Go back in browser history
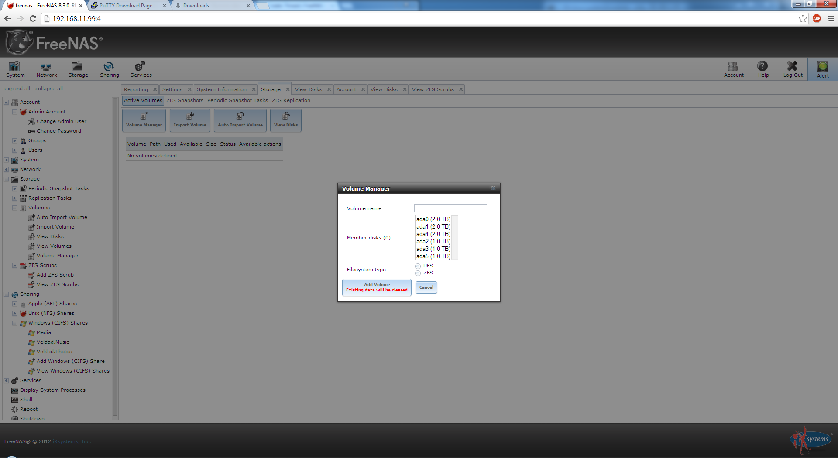The width and height of the screenshot is (838, 458). coord(7,18)
